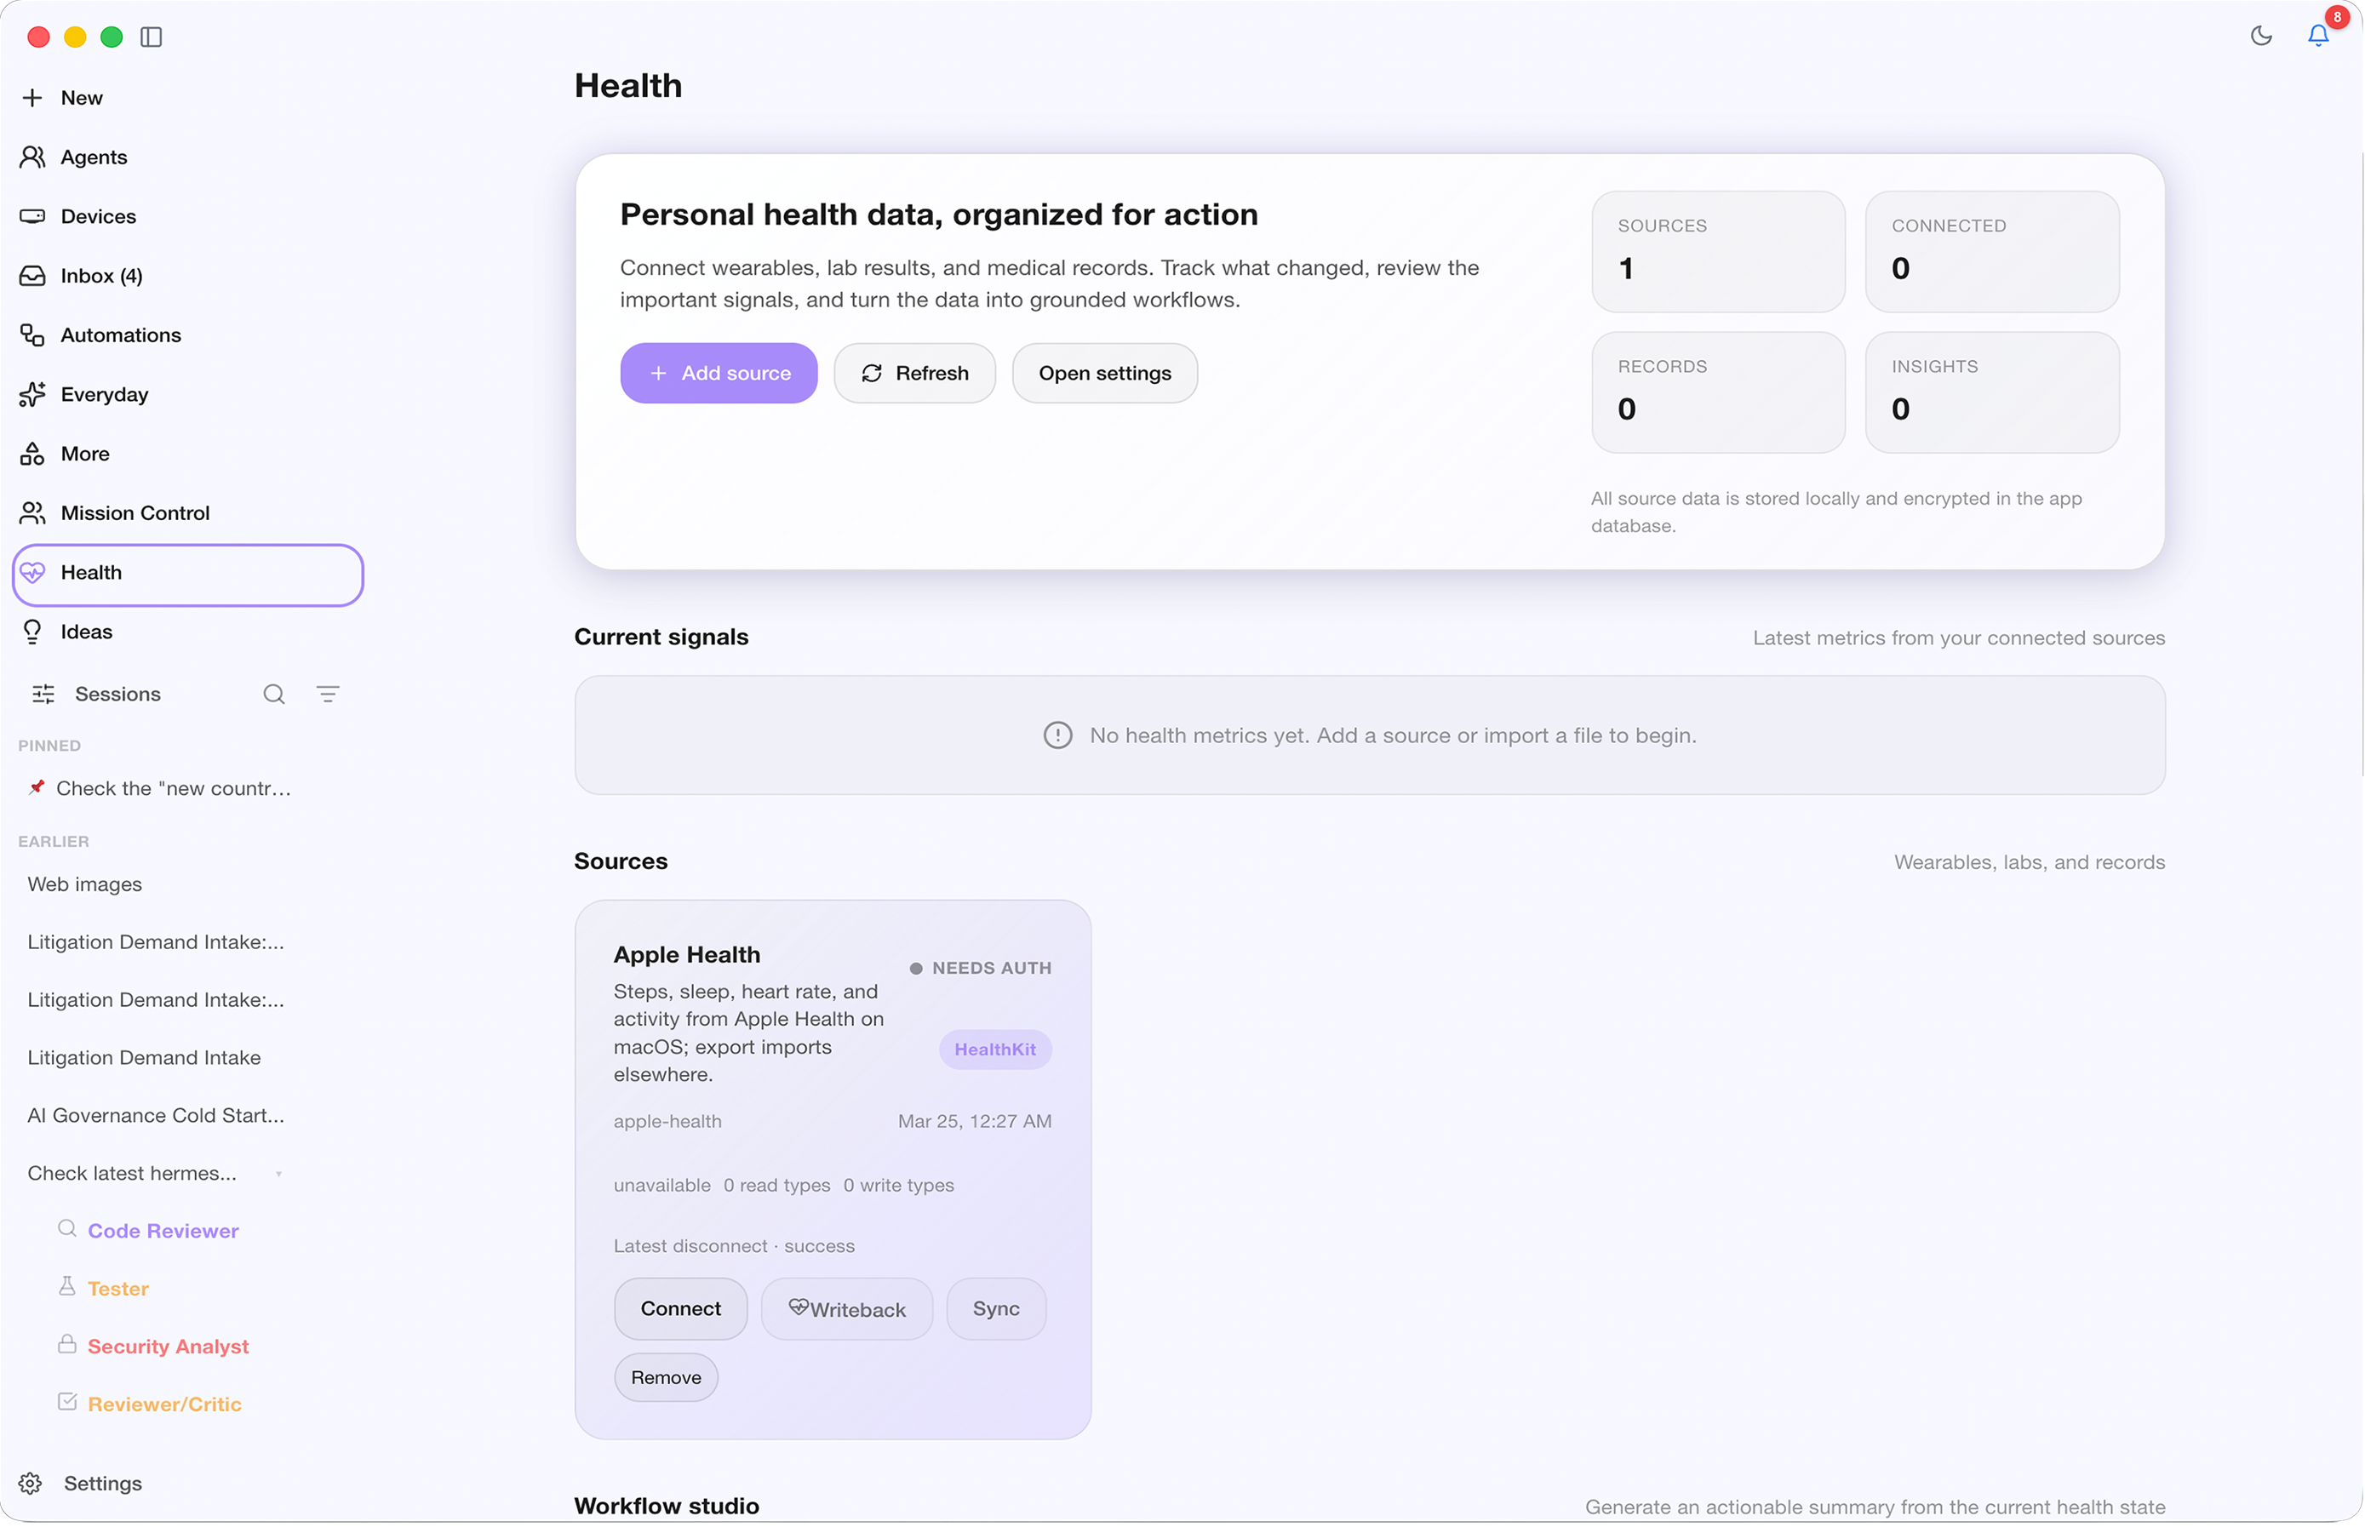Click the info icon in Current signals
The image size is (2365, 1527).
click(x=1058, y=735)
